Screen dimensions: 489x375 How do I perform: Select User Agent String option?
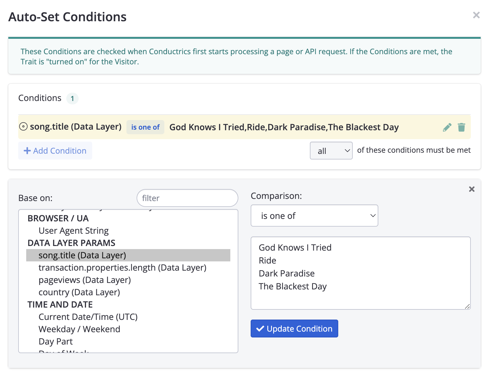click(73, 231)
